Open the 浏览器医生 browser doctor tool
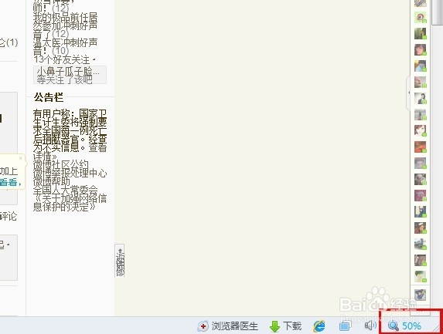Screen dimensions: 443x334 [x=228, y=326]
